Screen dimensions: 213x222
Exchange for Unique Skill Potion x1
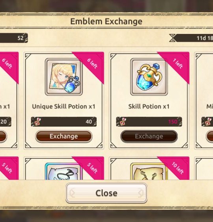pos(64,136)
